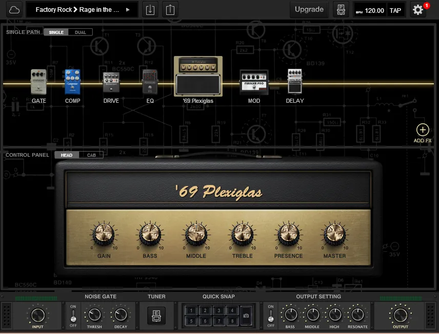The image size is (439, 334).
Task: Click the Noise Gate DECAY knob
Action: click(x=121, y=314)
